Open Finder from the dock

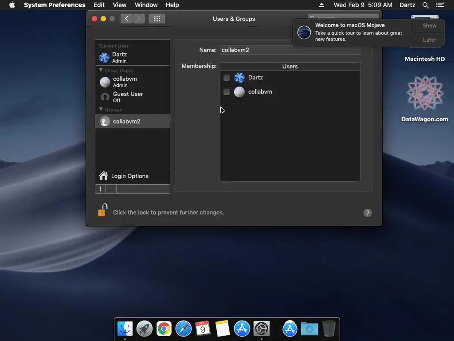click(125, 329)
